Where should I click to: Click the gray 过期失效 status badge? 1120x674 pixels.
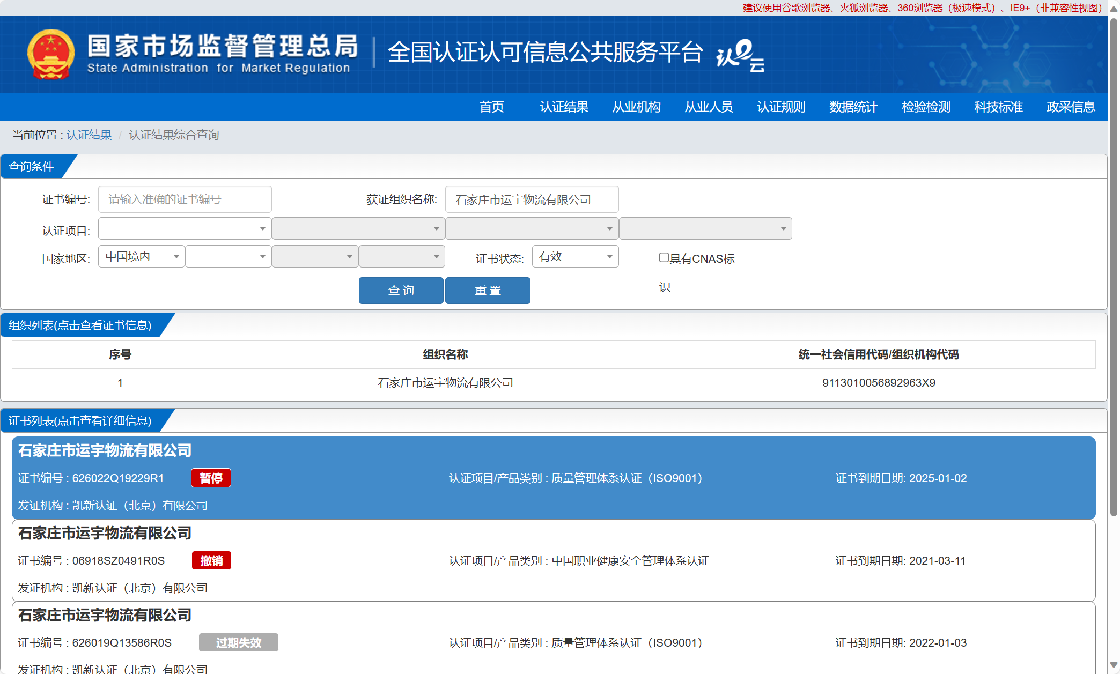238,642
